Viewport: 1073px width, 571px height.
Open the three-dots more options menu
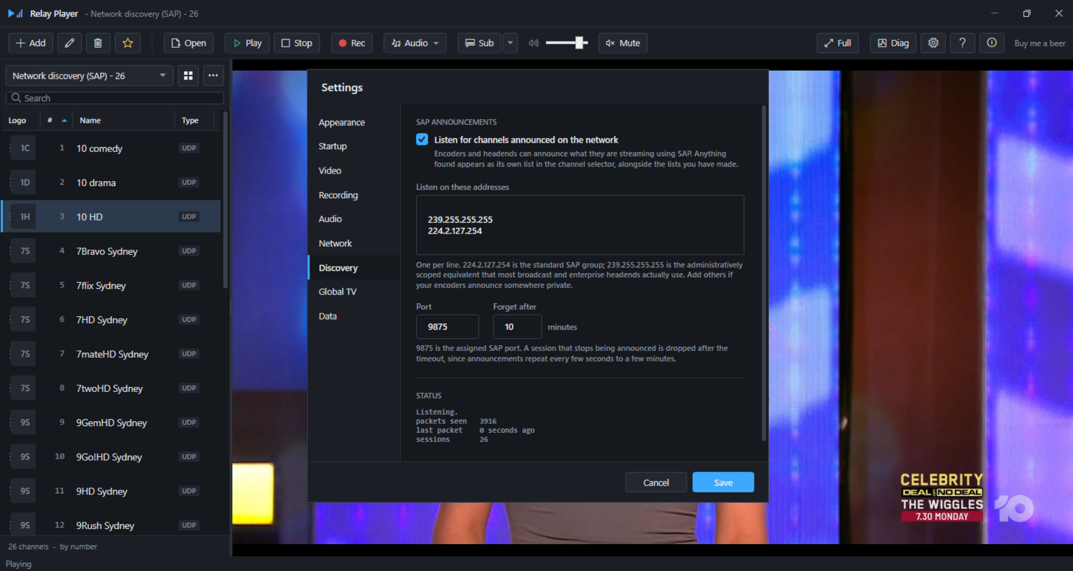click(213, 76)
